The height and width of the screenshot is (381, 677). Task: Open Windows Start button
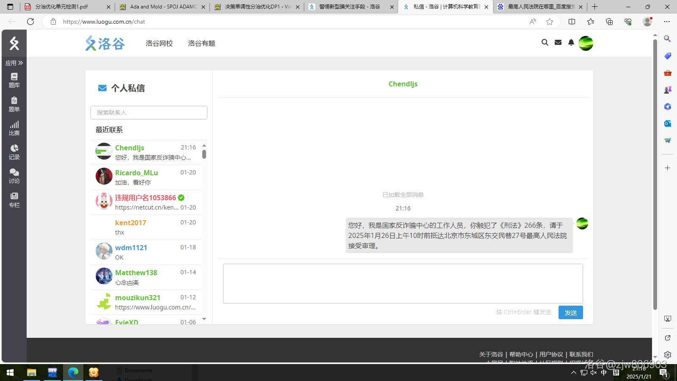click(x=10, y=373)
